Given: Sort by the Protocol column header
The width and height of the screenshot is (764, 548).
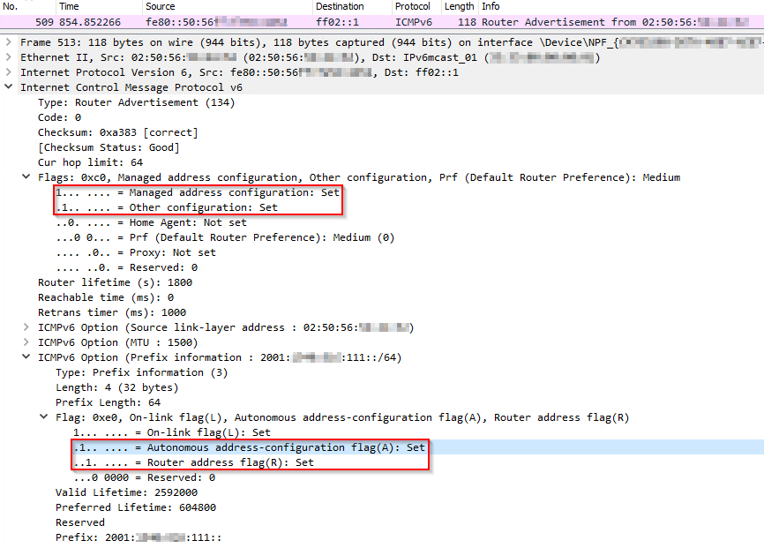Looking at the screenshot, I should (412, 6).
